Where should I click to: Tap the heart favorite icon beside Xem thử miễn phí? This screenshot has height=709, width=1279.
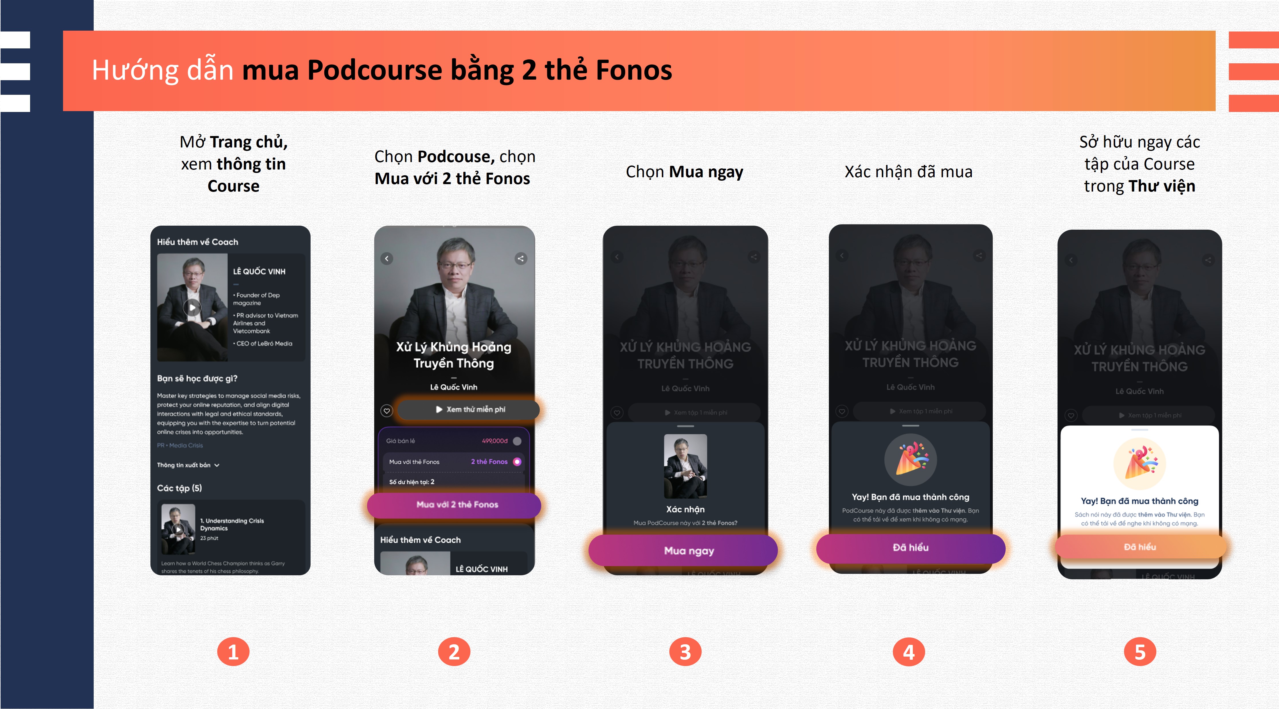point(387,411)
